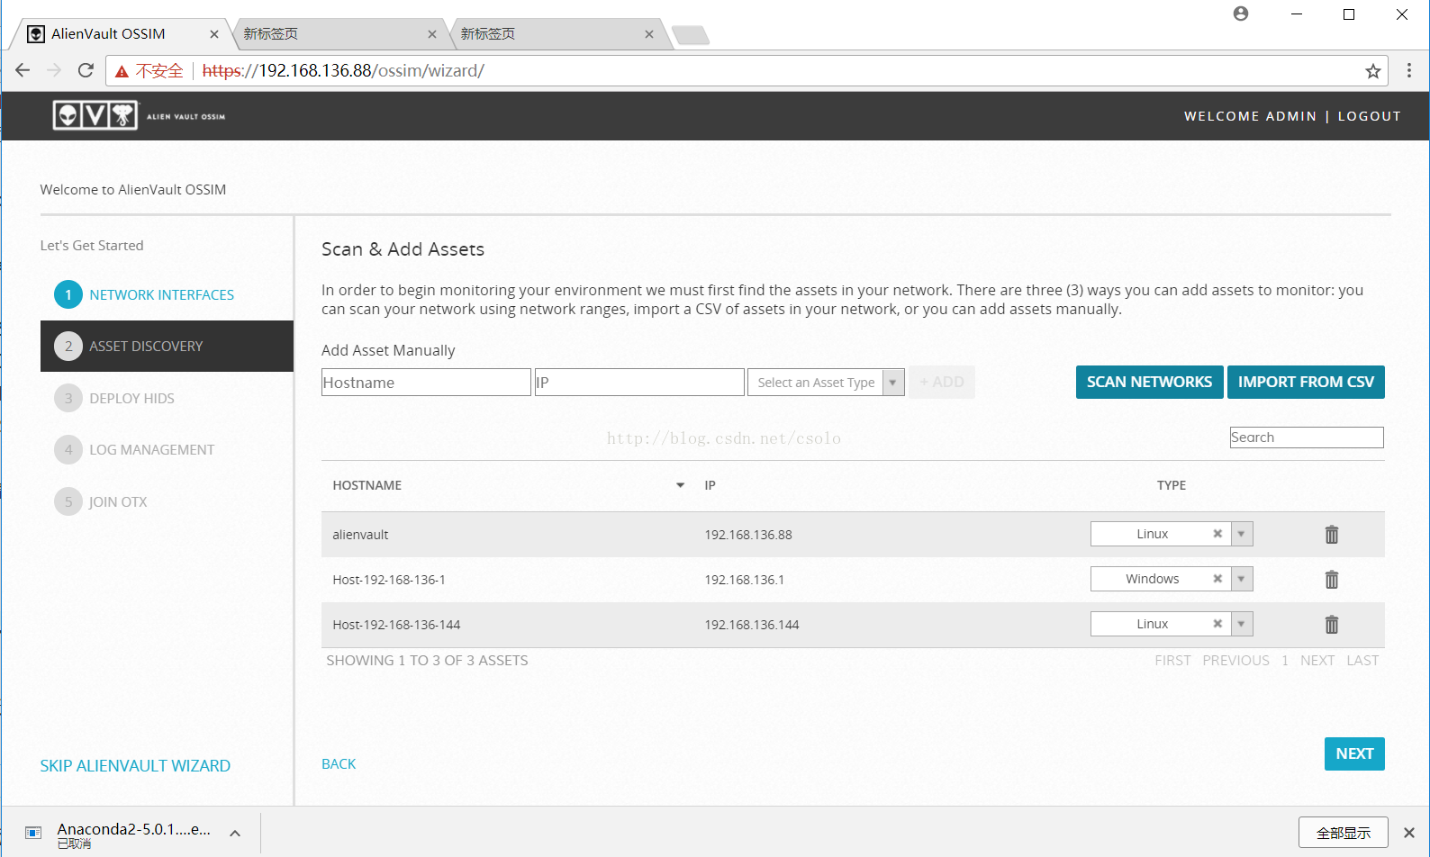
Task: Clear Linux type for Host-192-168-136-144
Action: pyautogui.click(x=1217, y=624)
